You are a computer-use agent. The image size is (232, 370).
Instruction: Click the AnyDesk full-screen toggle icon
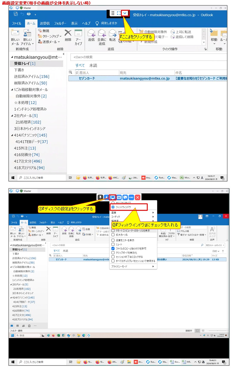pos(119,13)
